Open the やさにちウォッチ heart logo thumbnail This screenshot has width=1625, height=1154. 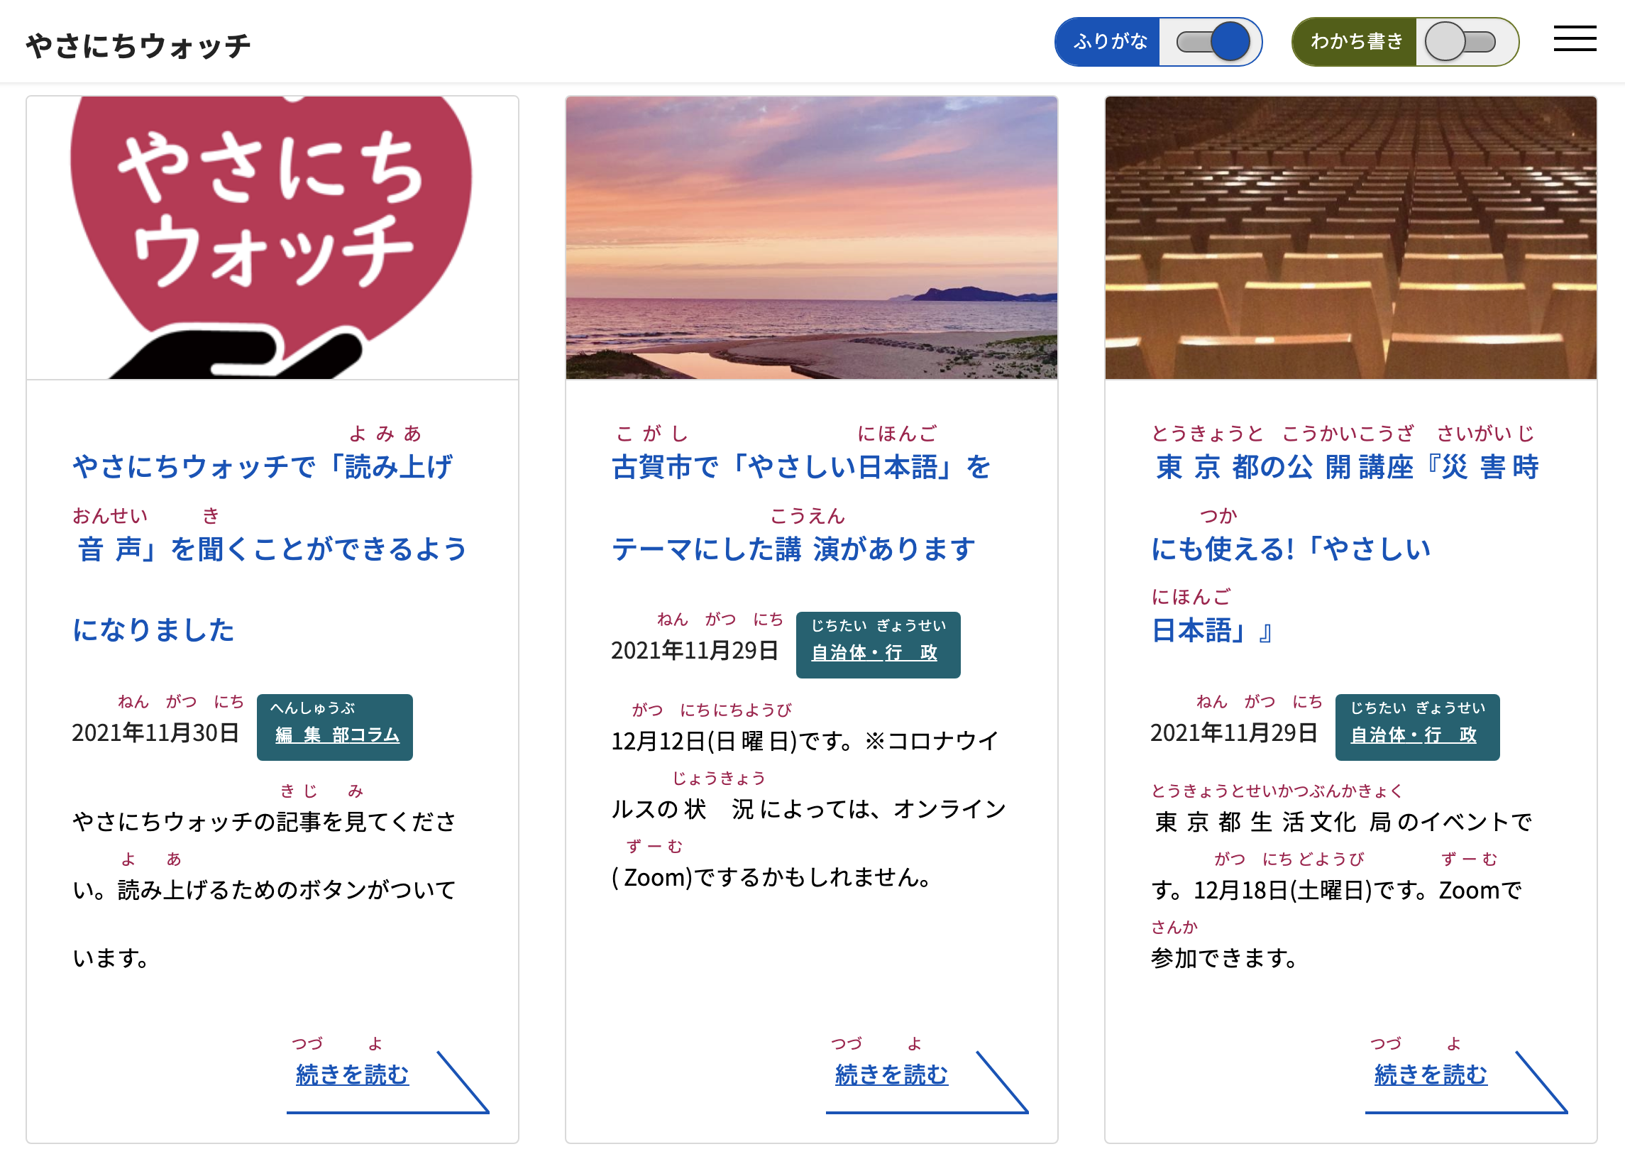272,237
